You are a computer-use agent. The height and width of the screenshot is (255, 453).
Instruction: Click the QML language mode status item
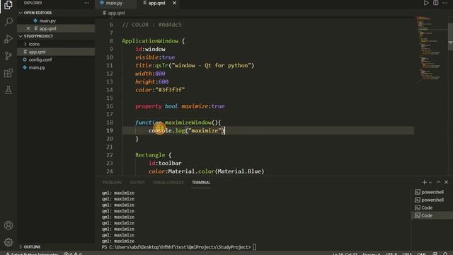tap(422, 254)
